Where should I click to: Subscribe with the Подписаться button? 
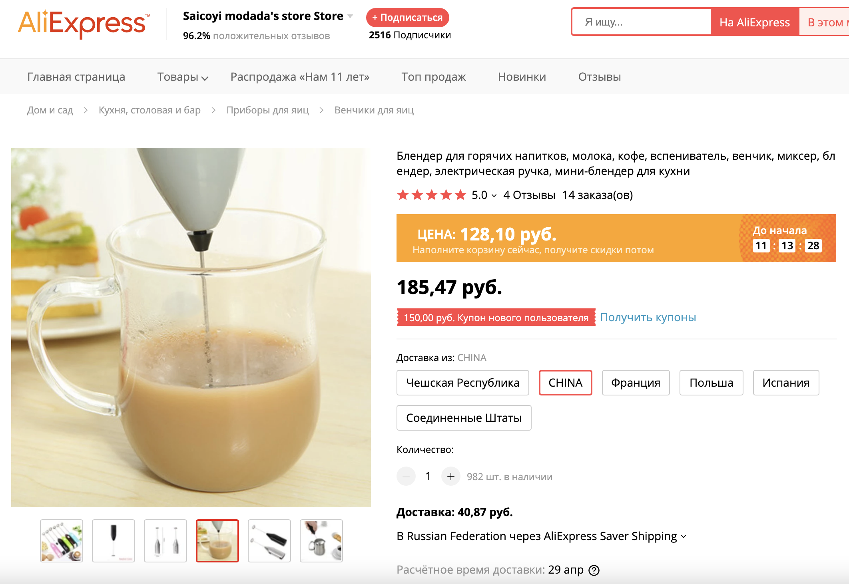click(407, 18)
